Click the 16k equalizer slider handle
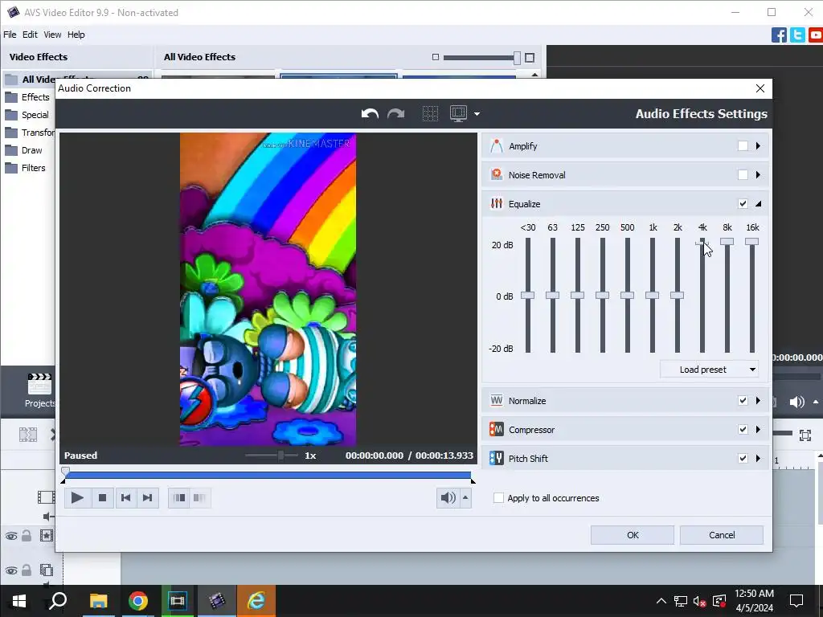 (751, 241)
